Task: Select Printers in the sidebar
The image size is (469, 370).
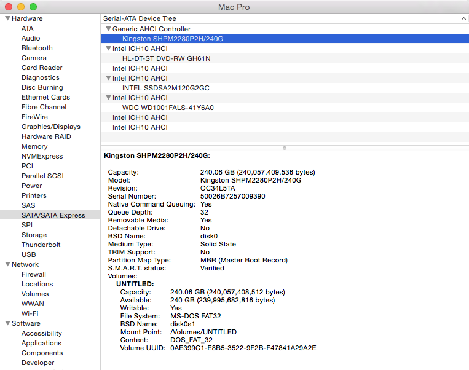Action: (34, 195)
